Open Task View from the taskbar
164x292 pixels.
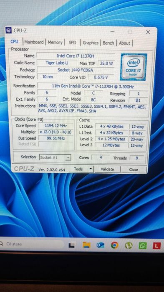72,245
